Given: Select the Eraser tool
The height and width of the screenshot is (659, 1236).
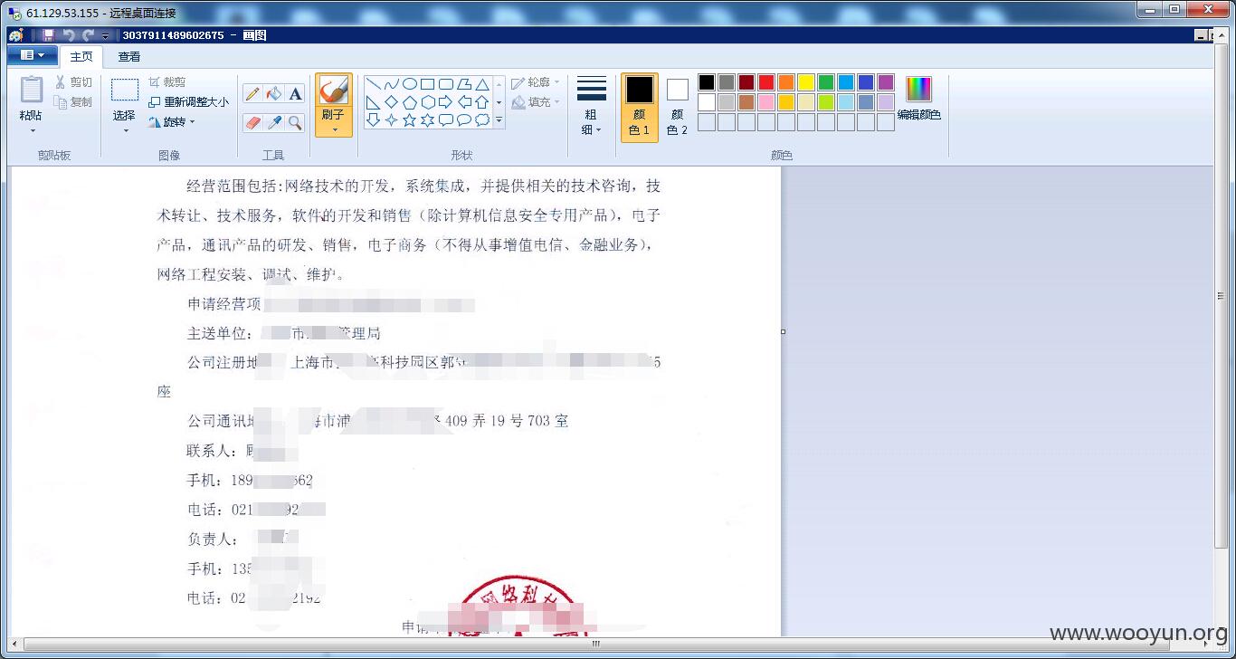Looking at the screenshot, I should point(252,122).
